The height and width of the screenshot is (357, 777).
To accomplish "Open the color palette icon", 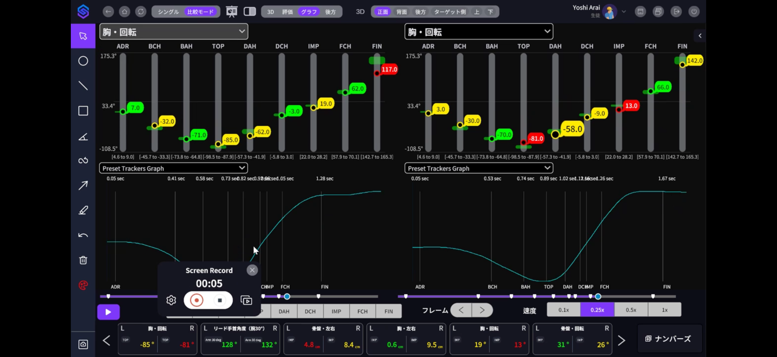I will coord(83,285).
